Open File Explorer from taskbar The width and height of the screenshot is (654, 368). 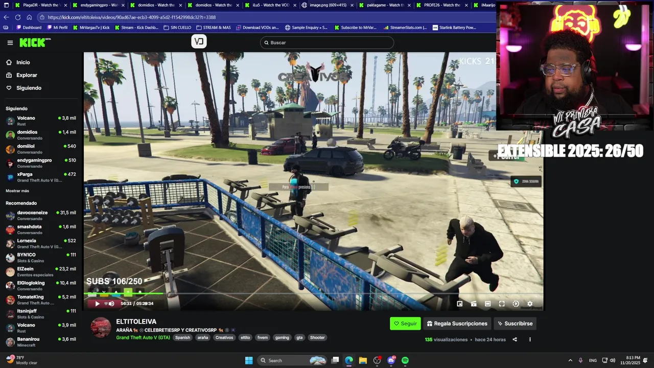363,360
